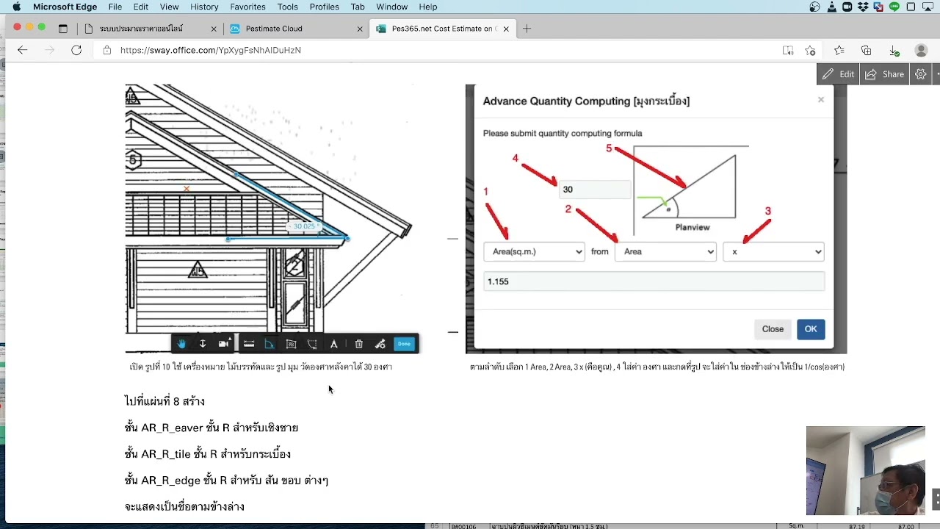
Task: Open the x operator dropdown
Action: coord(773,251)
